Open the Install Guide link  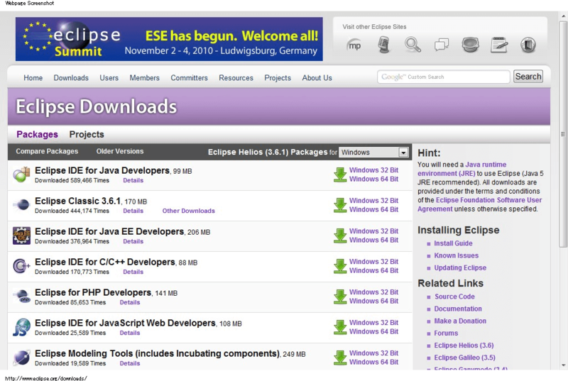[x=453, y=243]
